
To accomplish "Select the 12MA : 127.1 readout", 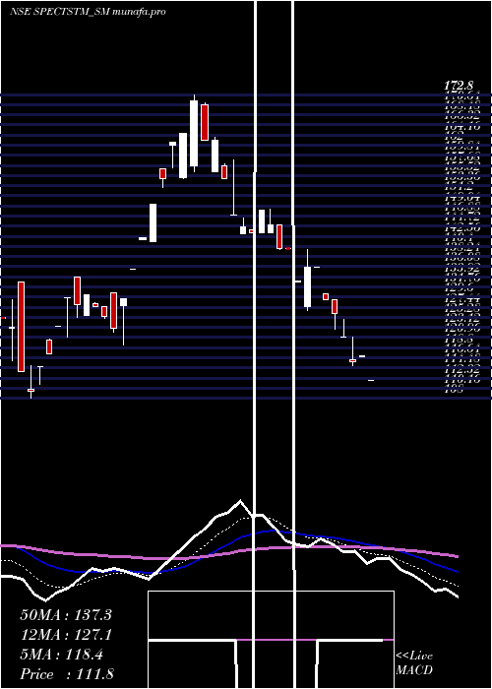I will [66, 635].
